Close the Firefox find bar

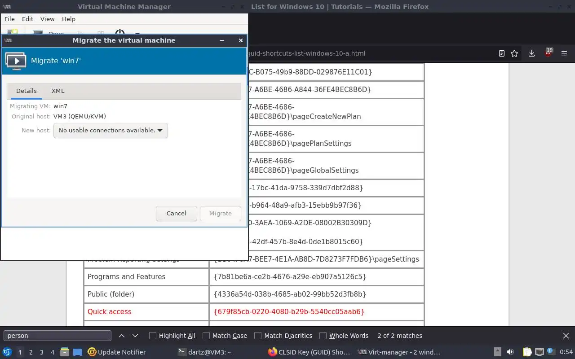pyautogui.click(x=566, y=336)
